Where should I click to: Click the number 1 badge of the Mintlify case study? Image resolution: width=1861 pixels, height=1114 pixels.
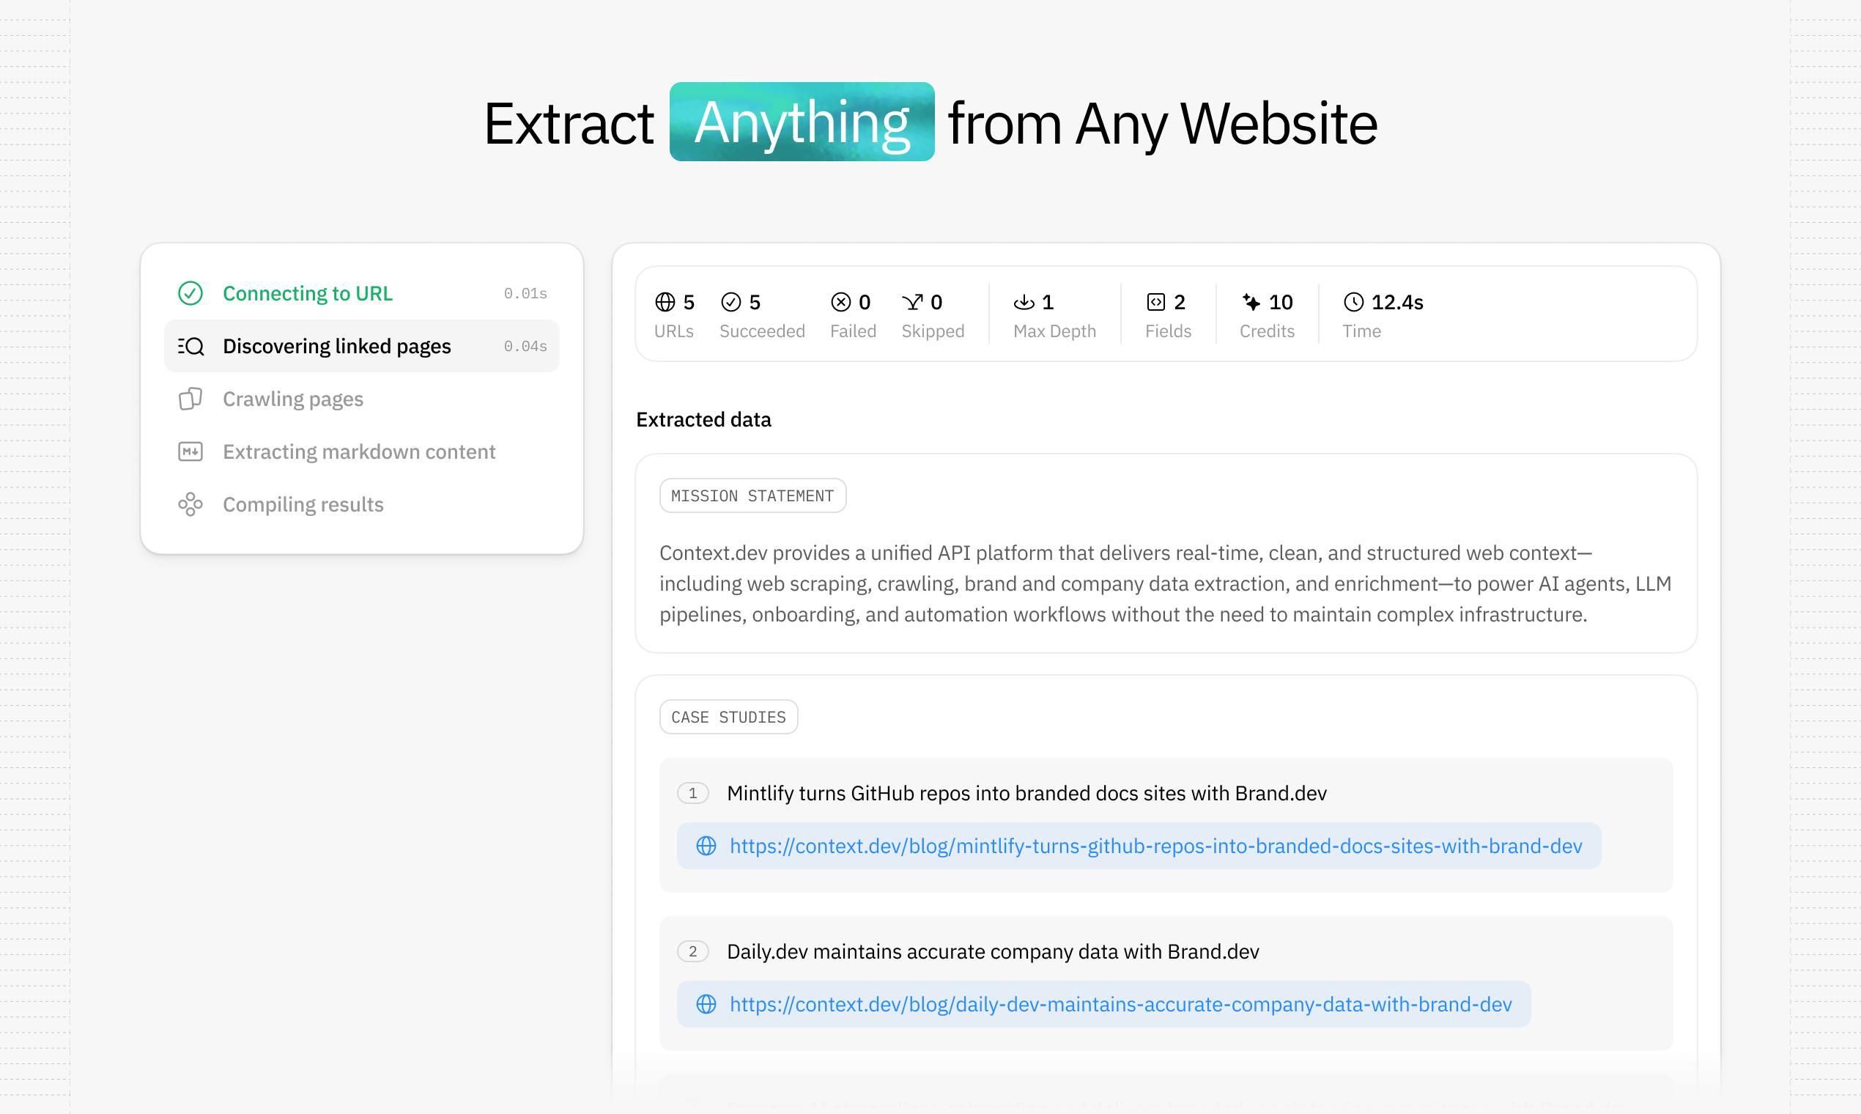click(x=692, y=794)
